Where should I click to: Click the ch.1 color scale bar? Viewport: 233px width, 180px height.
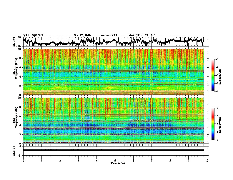pyautogui.click(x=213, y=75)
